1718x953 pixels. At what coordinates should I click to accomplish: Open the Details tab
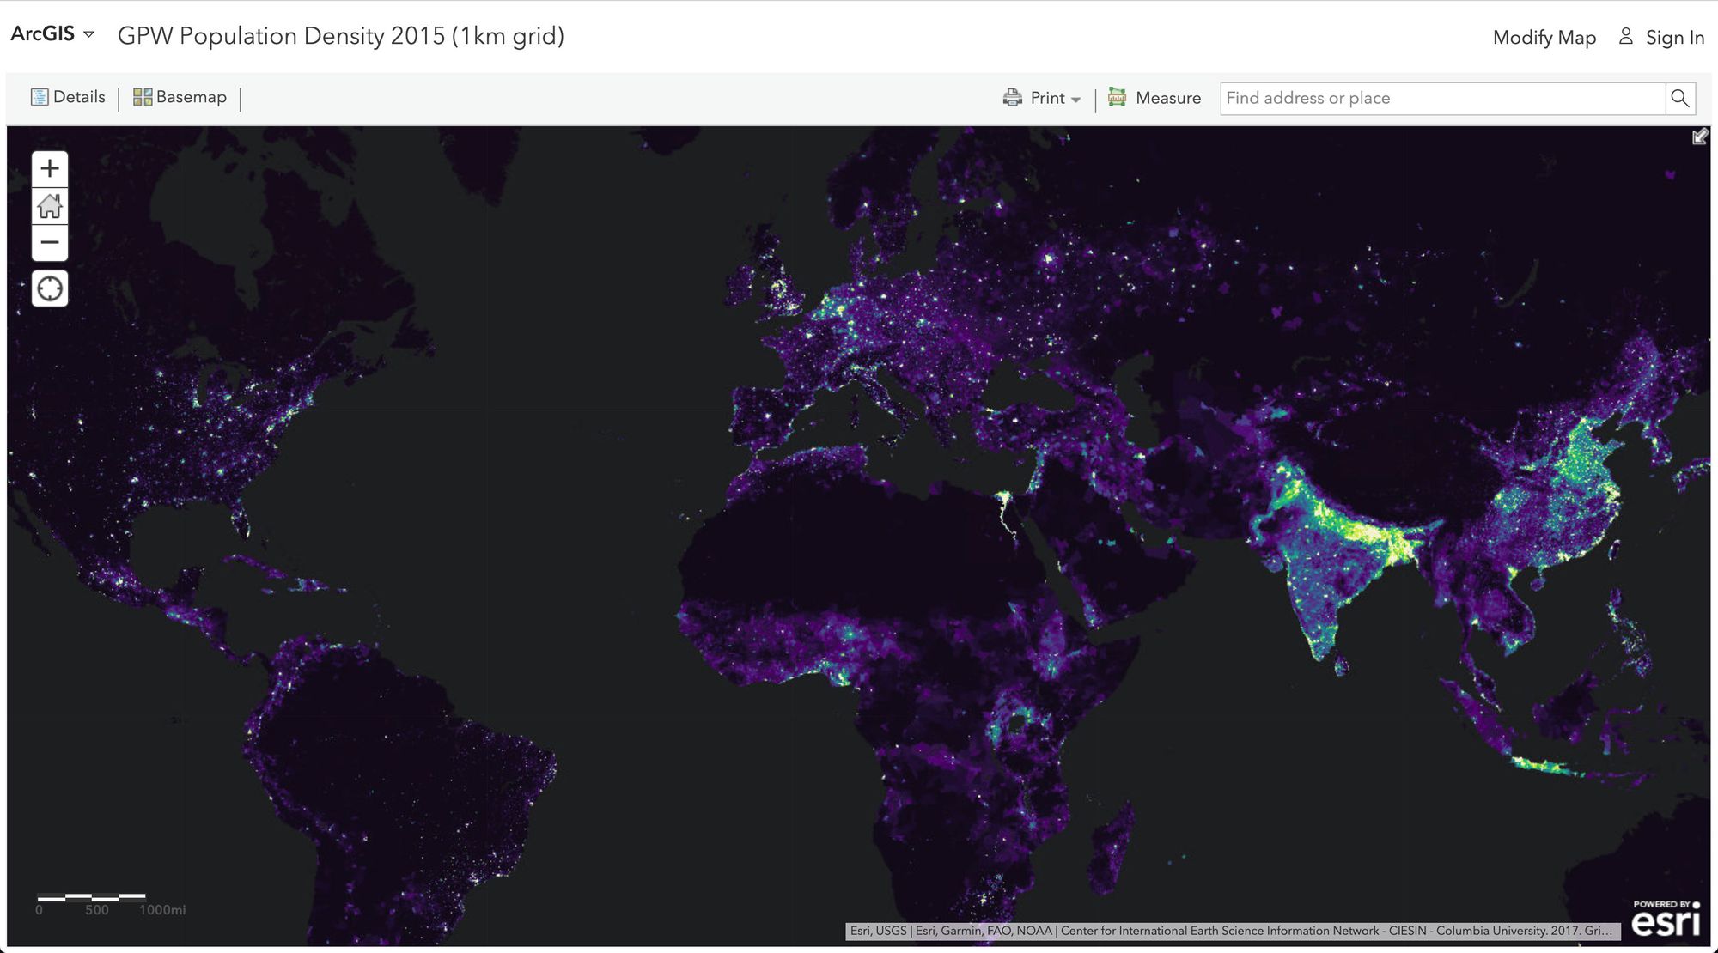pyautogui.click(x=79, y=97)
